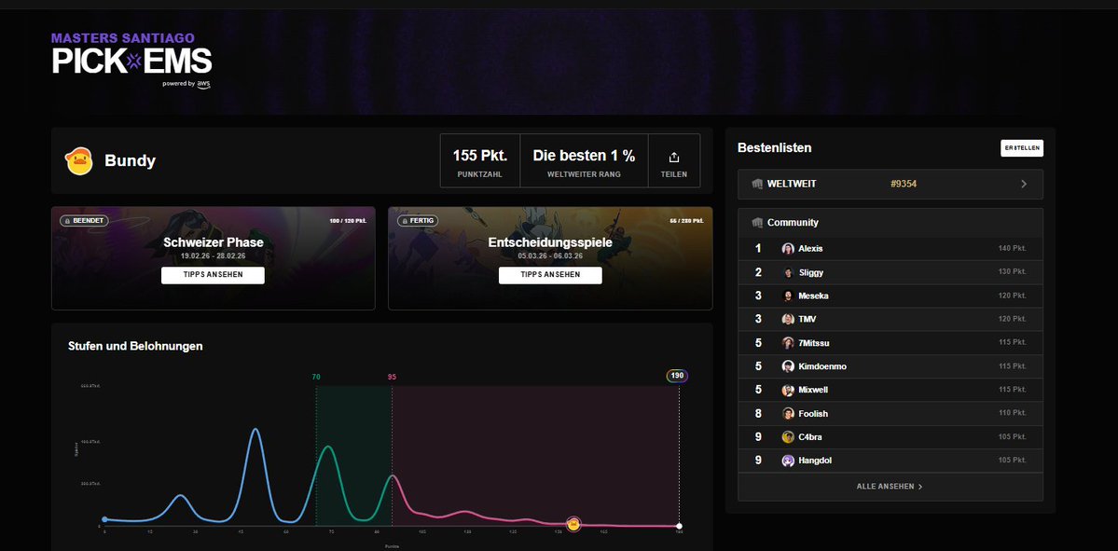Open the Alle Ansehen link
This screenshot has width=1118, height=551.
click(x=890, y=486)
